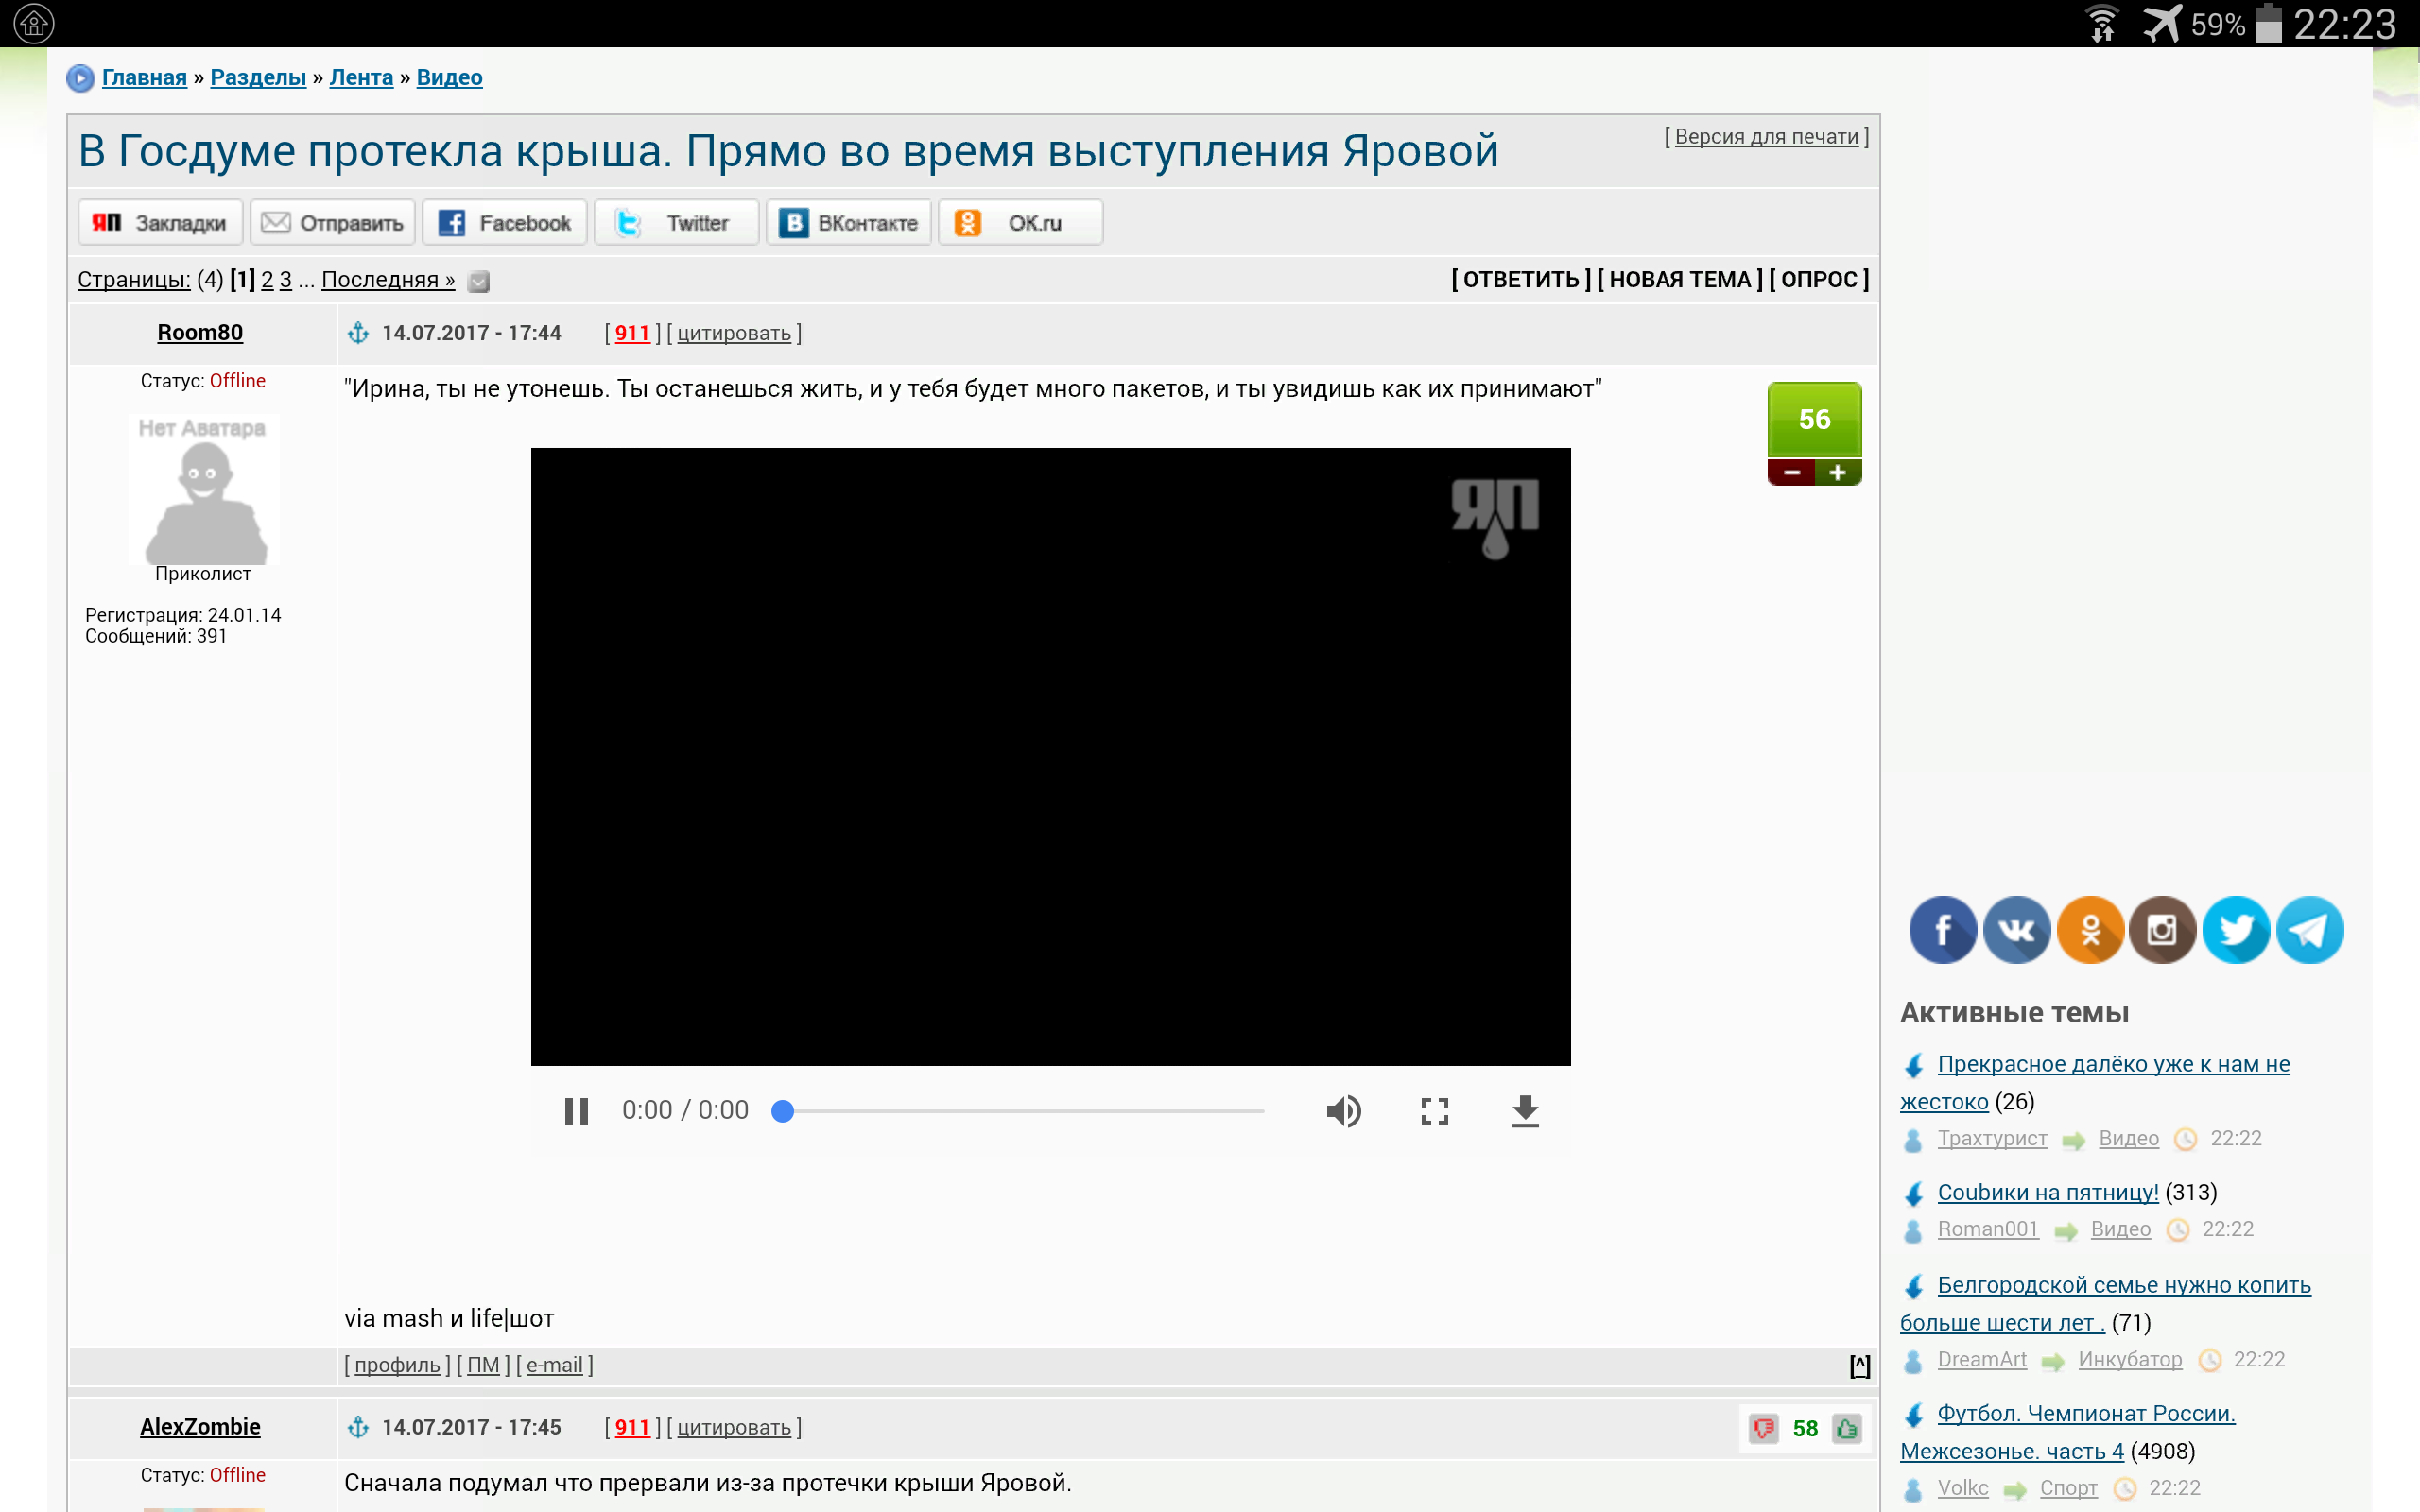Share topic on OK.ru button
The height and width of the screenshot is (1512, 2420).
pyautogui.click(x=1020, y=222)
